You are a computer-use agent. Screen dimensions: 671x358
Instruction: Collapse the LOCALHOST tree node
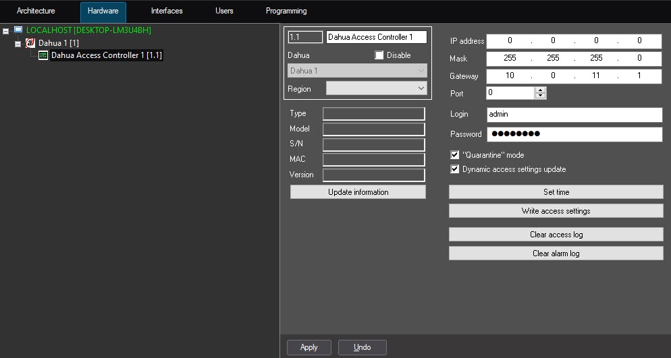coord(6,31)
